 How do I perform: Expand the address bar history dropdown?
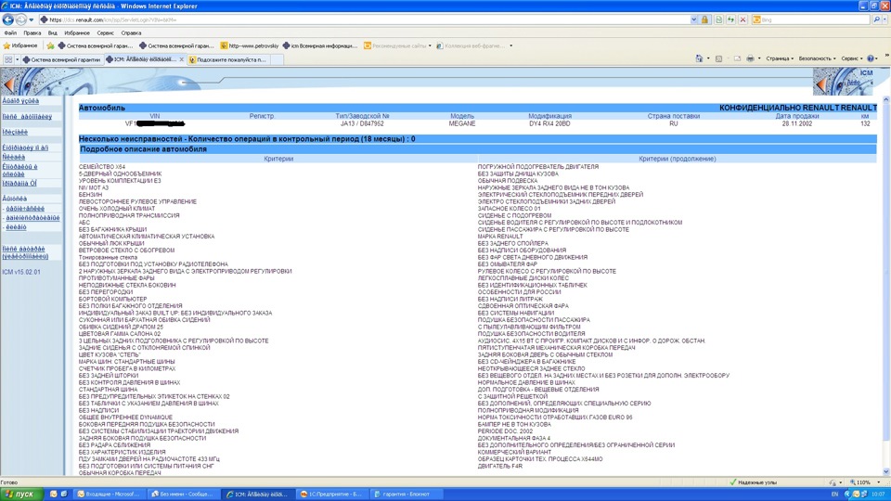pos(694,19)
